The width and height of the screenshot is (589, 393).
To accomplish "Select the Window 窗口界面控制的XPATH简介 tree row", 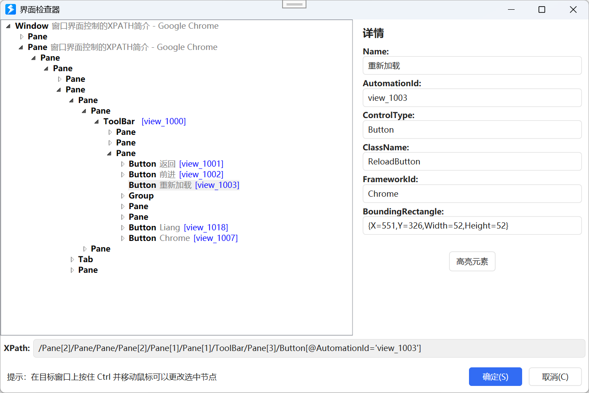I will click(x=117, y=26).
